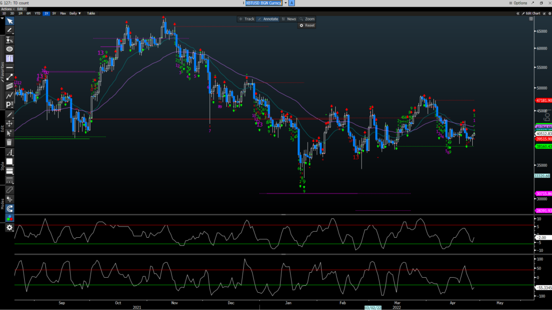Open the chart gear settings icon

point(550,13)
